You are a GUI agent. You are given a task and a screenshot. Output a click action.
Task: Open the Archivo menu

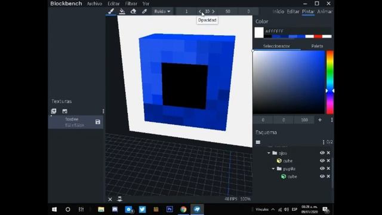point(94,4)
